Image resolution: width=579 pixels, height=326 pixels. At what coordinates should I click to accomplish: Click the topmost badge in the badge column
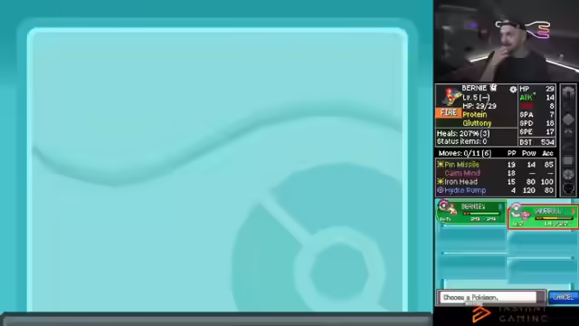tap(568, 92)
